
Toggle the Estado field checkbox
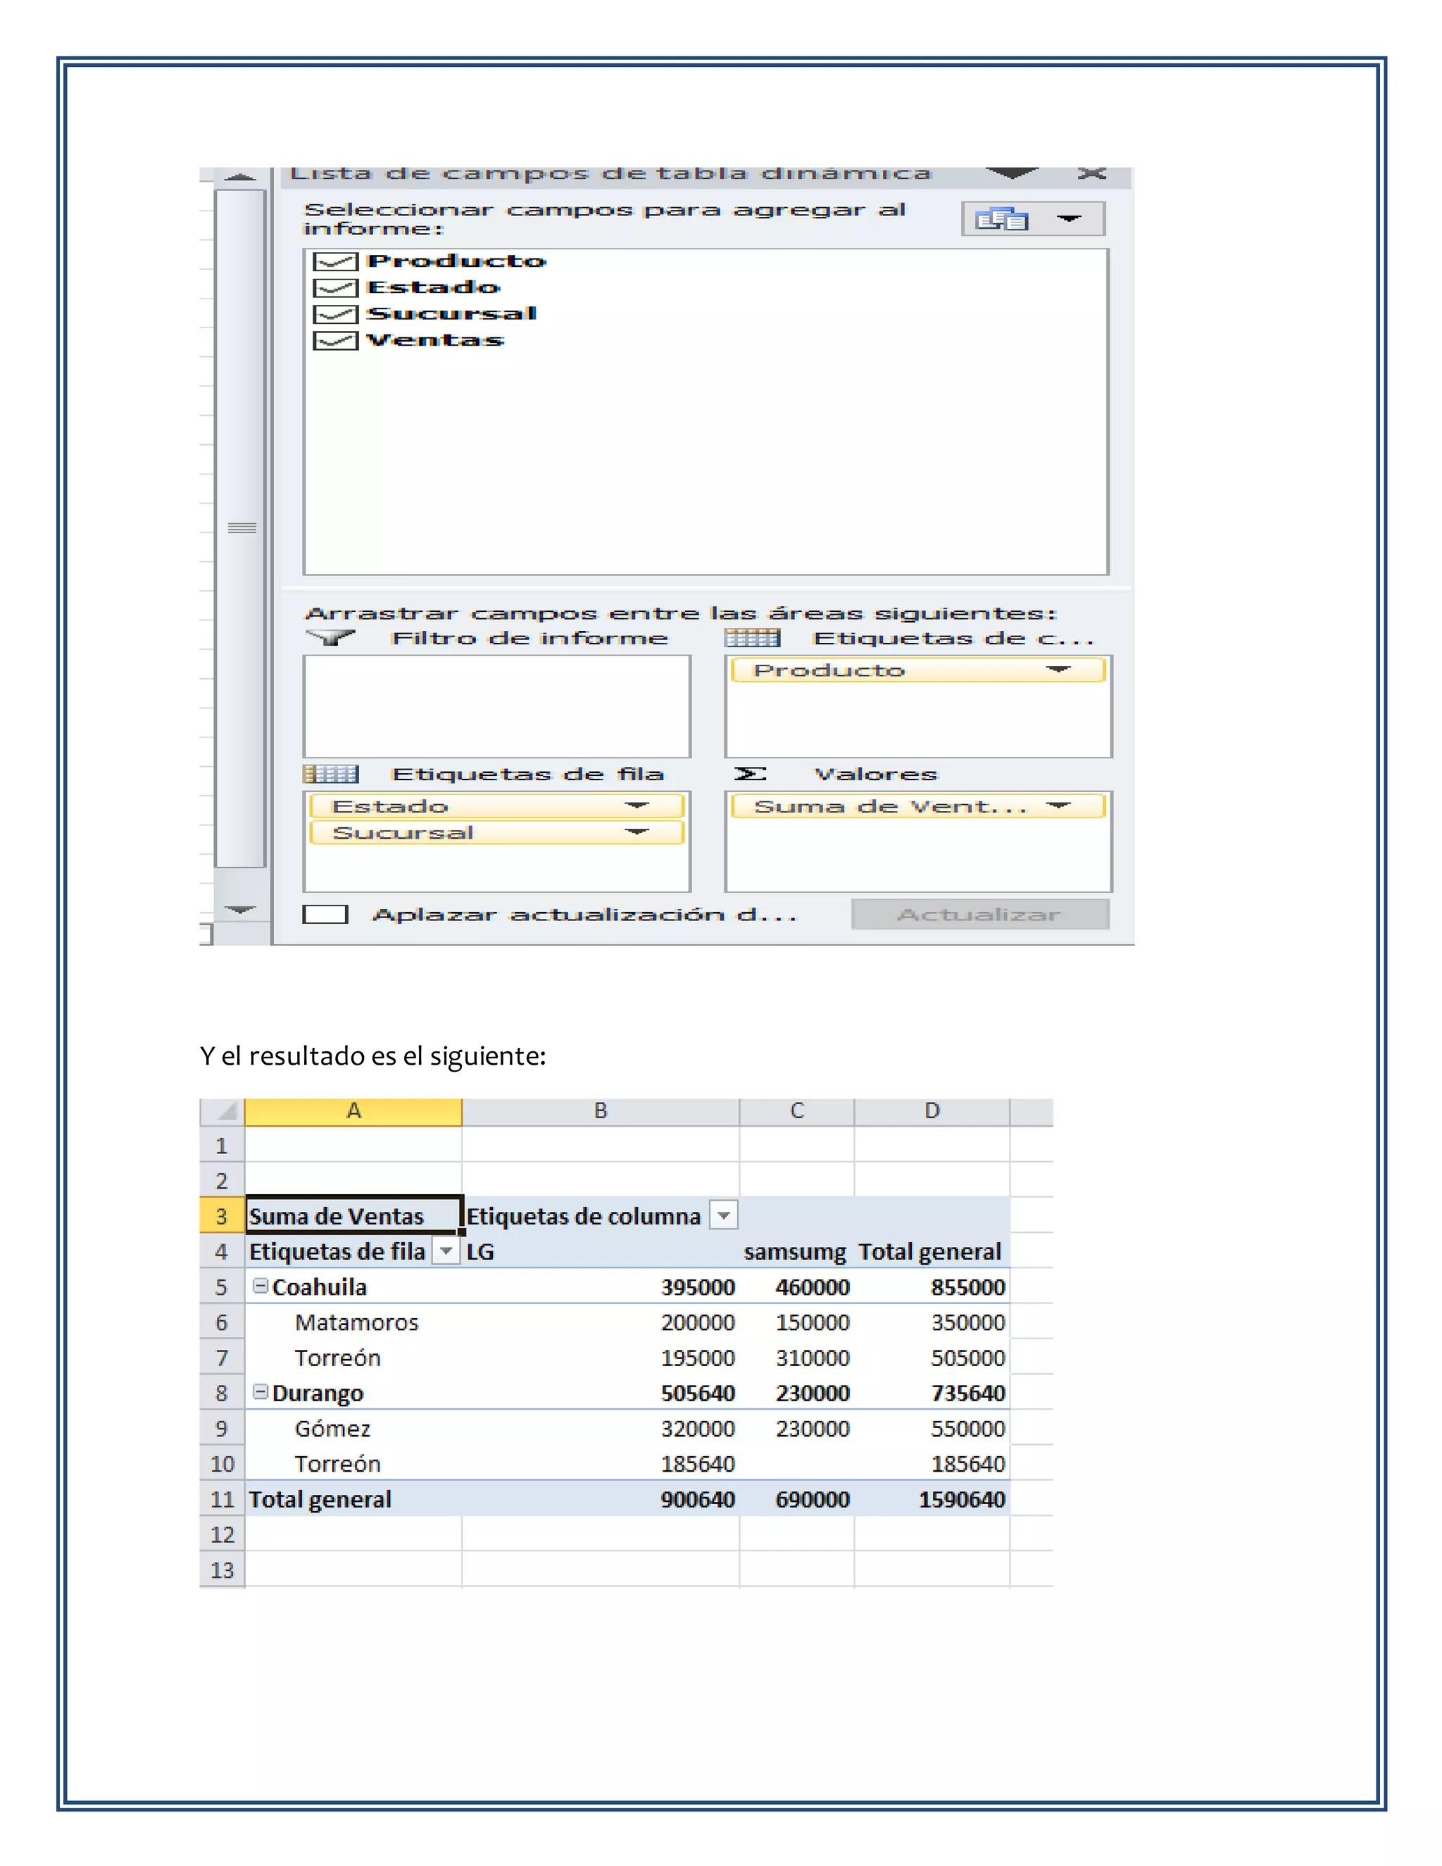pos(335,288)
